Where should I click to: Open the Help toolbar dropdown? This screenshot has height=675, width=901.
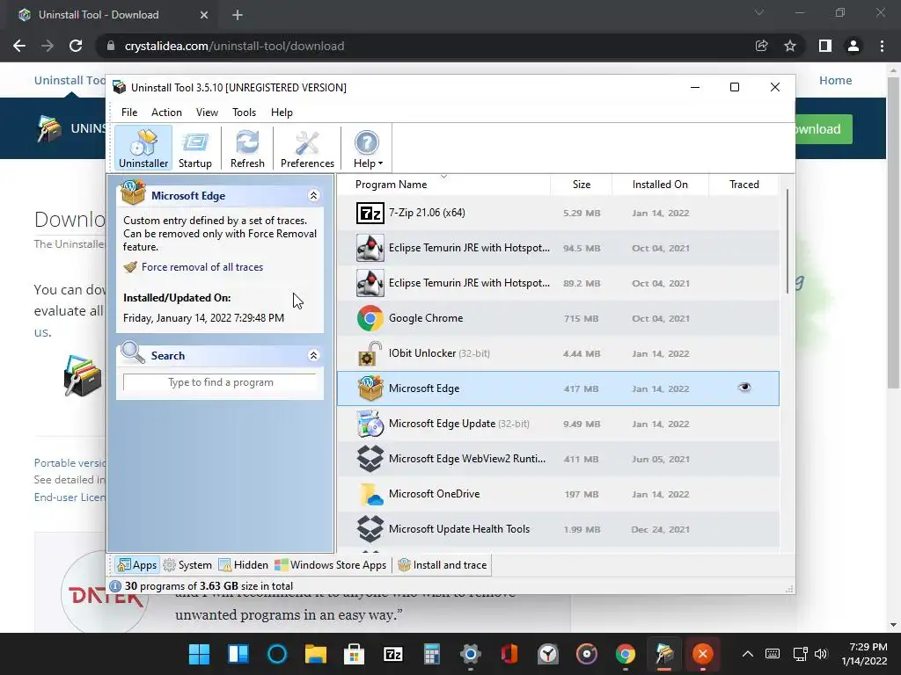[367, 148]
